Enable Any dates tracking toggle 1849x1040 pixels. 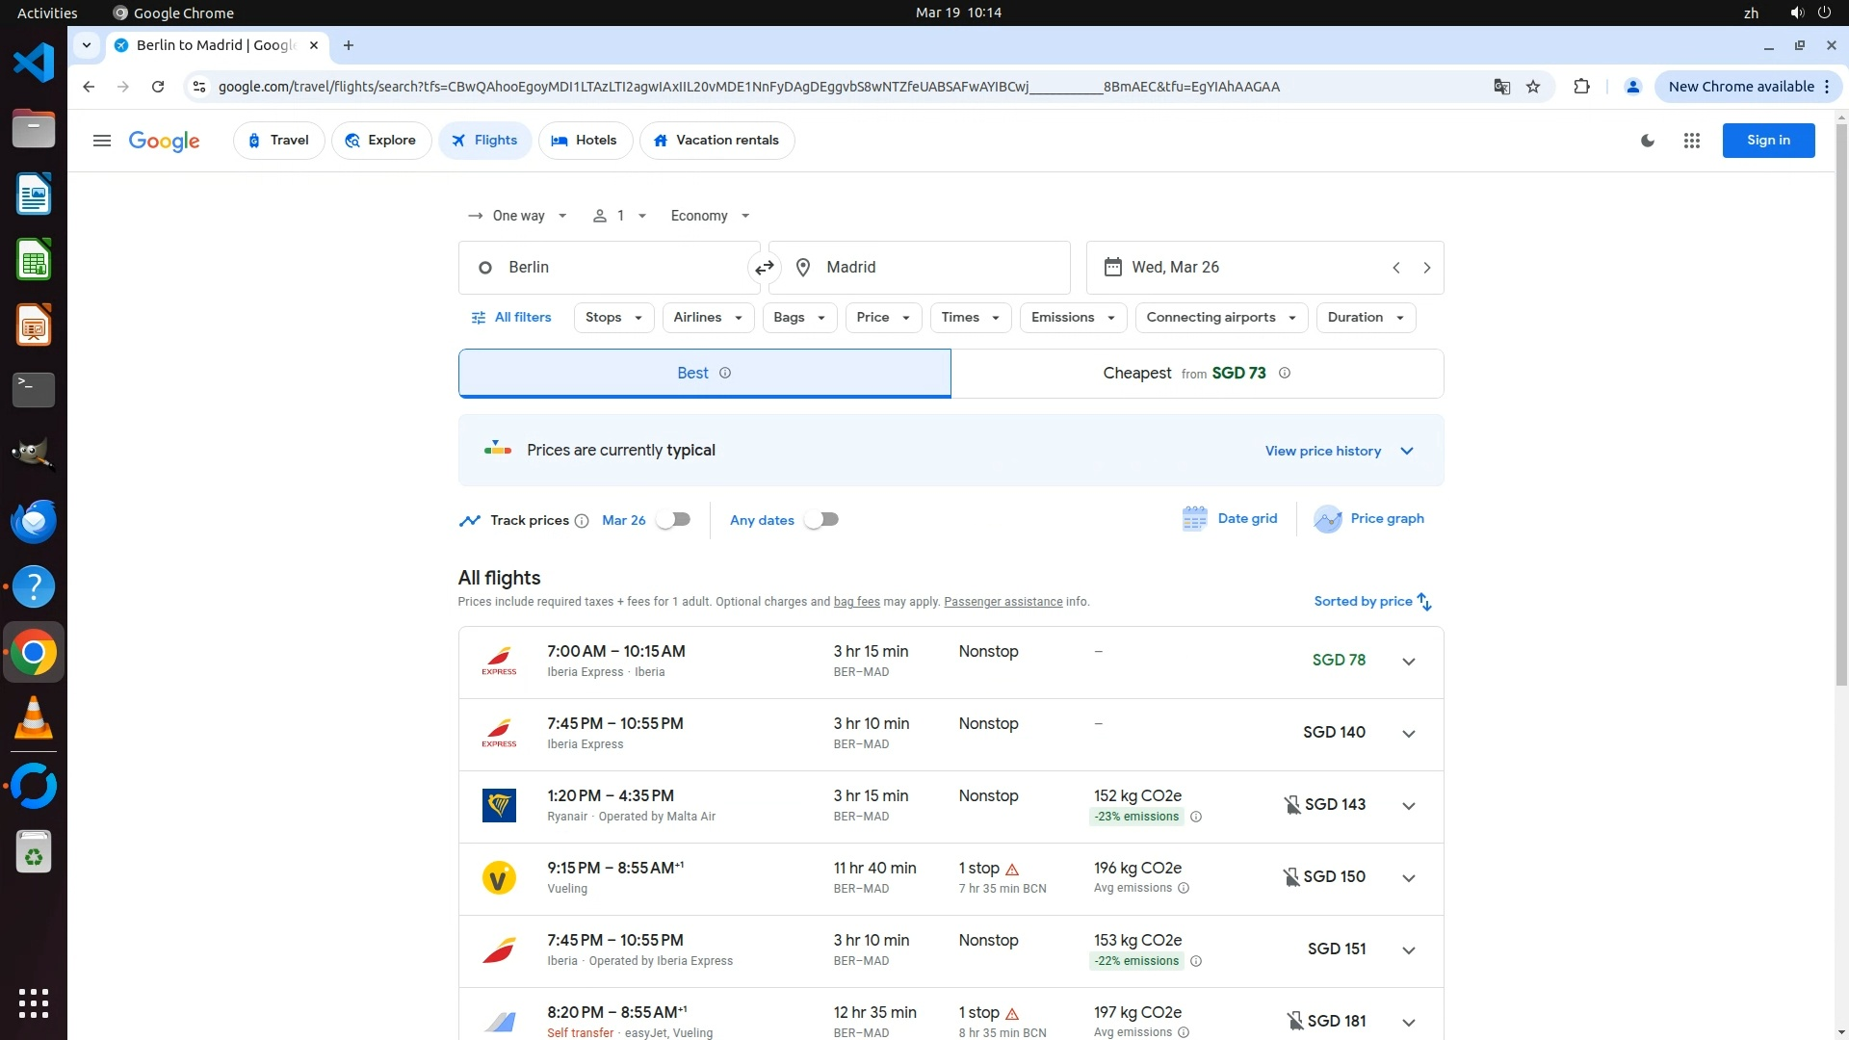[821, 520]
